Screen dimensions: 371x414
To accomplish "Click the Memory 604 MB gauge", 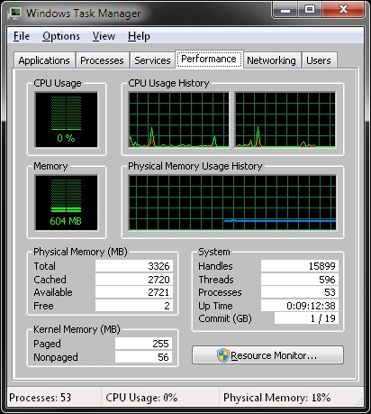I will pyautogui.click(x=67, y=203).
